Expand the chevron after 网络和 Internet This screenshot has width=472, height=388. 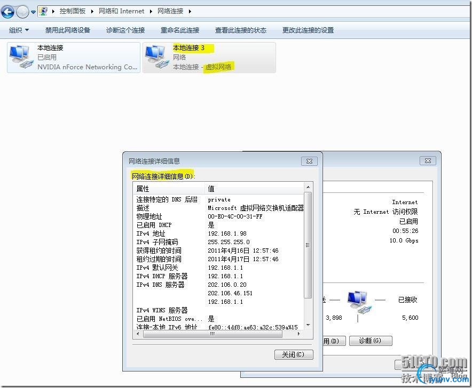[151, 11]
